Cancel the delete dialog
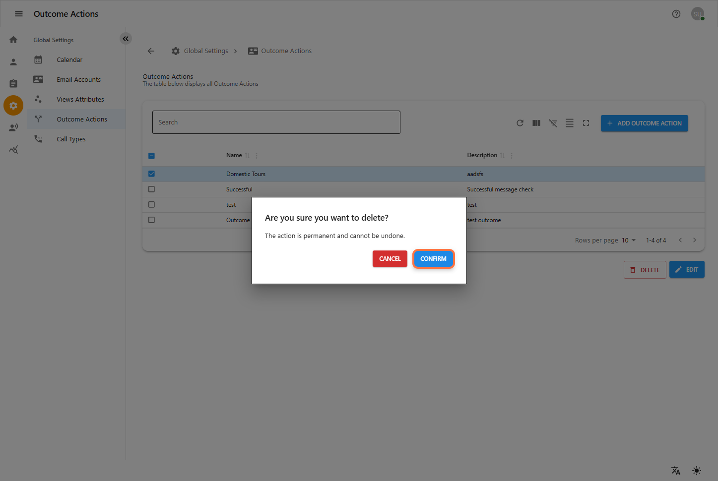 coord(390,259)
